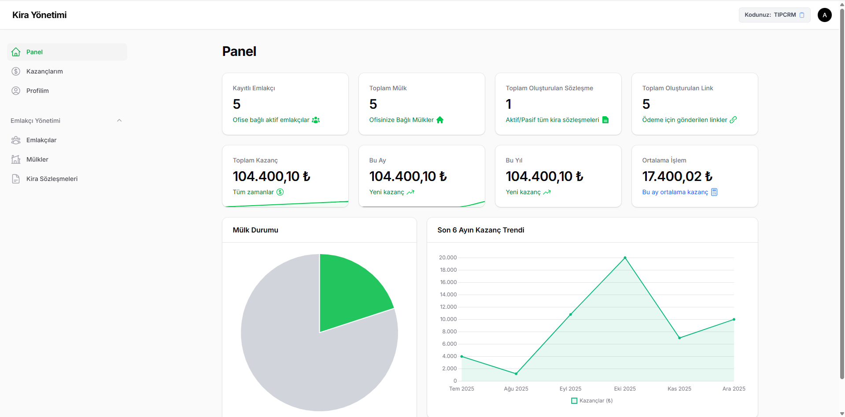Click the Mülkler building icon
The height and width of the screenshot is (417, 845).
[x=16, y=159]
